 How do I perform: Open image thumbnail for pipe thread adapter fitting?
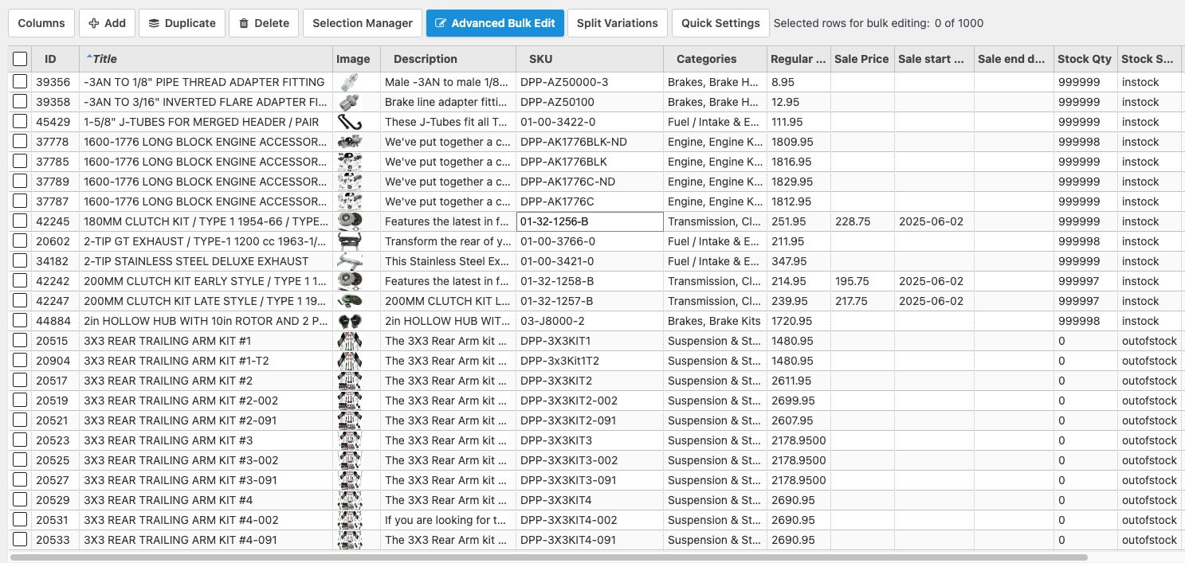coord(348,82)
